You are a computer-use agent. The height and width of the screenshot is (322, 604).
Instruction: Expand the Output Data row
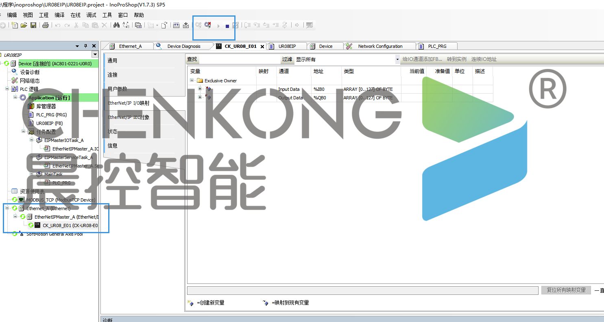[x=200, y=97]
